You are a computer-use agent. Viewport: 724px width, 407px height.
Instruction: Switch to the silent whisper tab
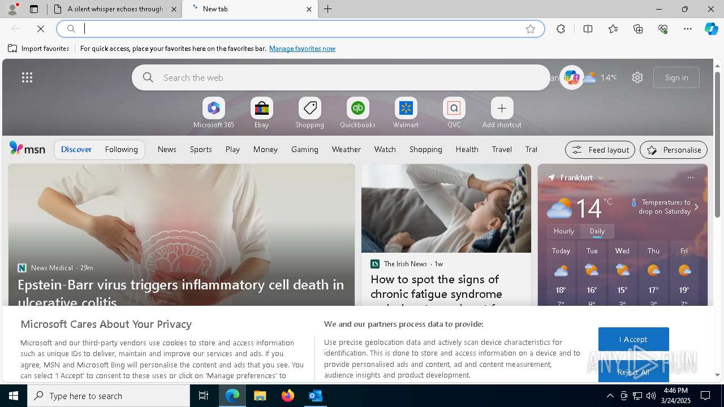click(x=115, y=9)
